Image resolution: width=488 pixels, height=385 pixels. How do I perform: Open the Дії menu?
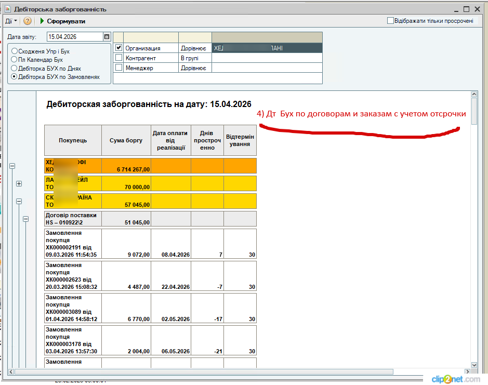(x=11, y=21)
